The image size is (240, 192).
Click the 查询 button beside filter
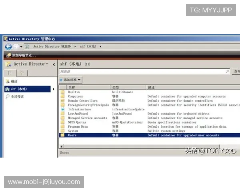point(236,72)
